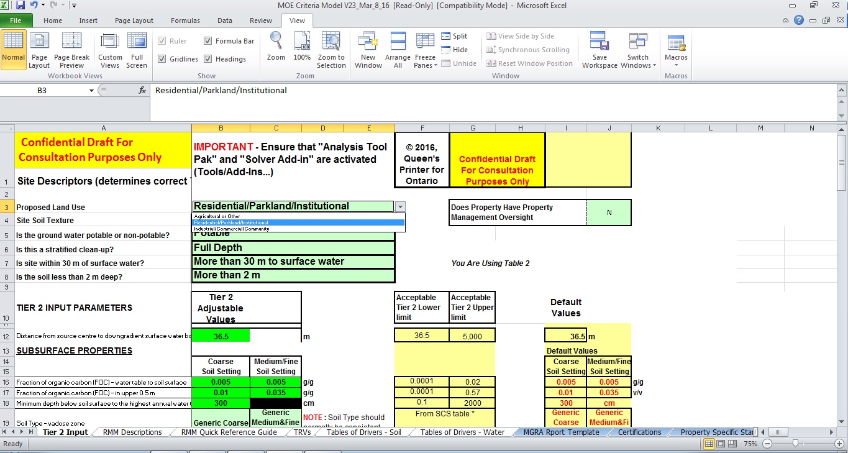The width and height of the screenshot is (848, 453).
Task: Switch to the Formulas ribbon tab
Action: 185,21
